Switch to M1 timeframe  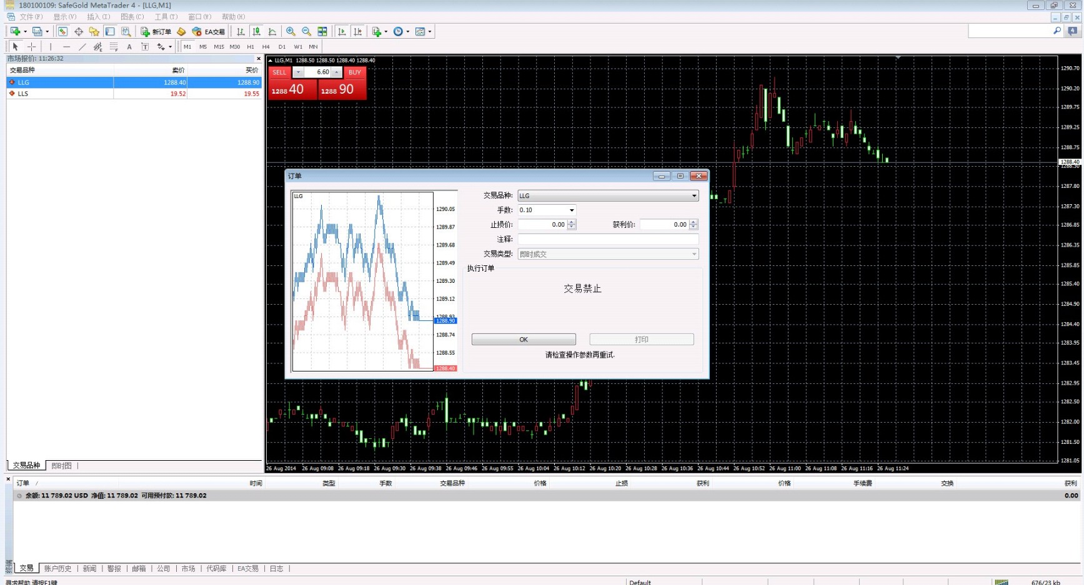click(x=187, y=47)
